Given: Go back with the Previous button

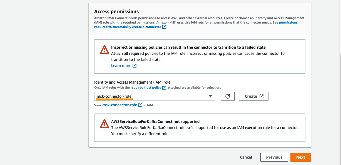Looking at the screenshot, I should tap(274, 157).
